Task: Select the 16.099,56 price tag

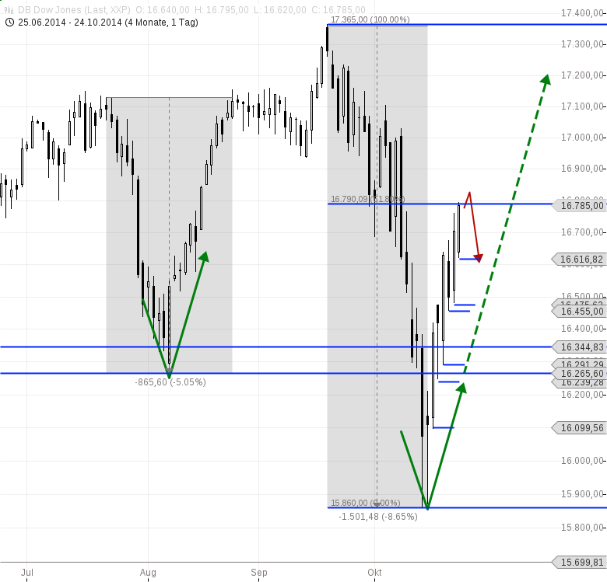Action: coord(577,427)
